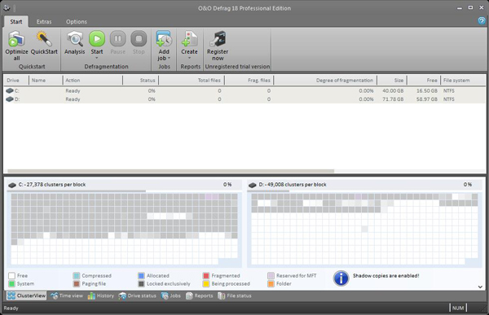This screenshot has width=489, height=315.
Task: Expand the Start button dropdown arrow
Action: (x=97, y=58)
